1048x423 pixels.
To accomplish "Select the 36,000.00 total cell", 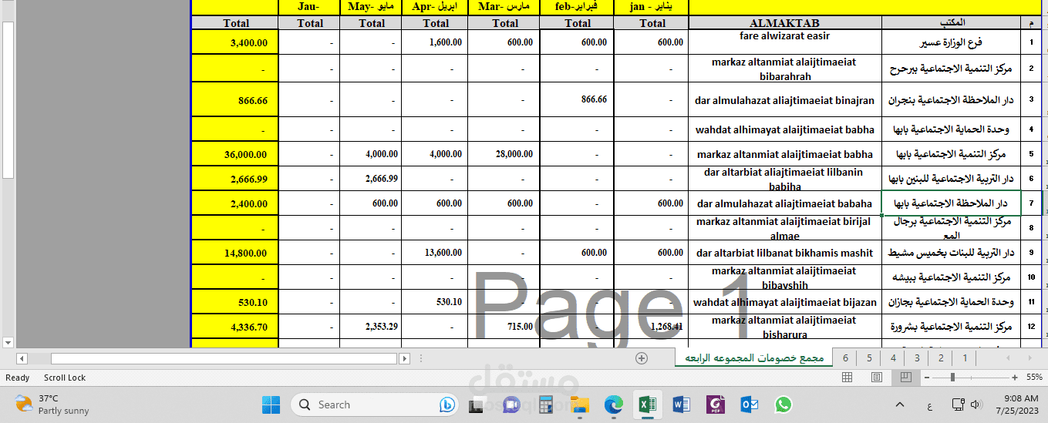I will pos(234,154).
